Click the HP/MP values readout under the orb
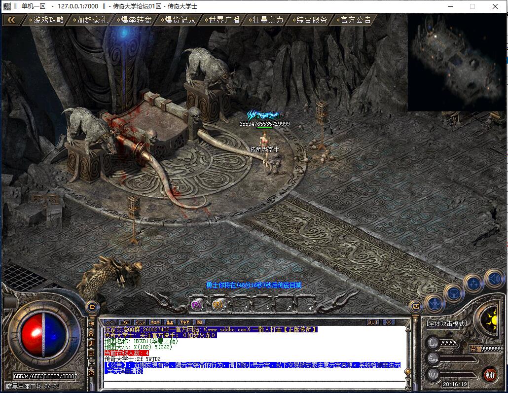Screen dimensions: 508x393 pos(45,376)
